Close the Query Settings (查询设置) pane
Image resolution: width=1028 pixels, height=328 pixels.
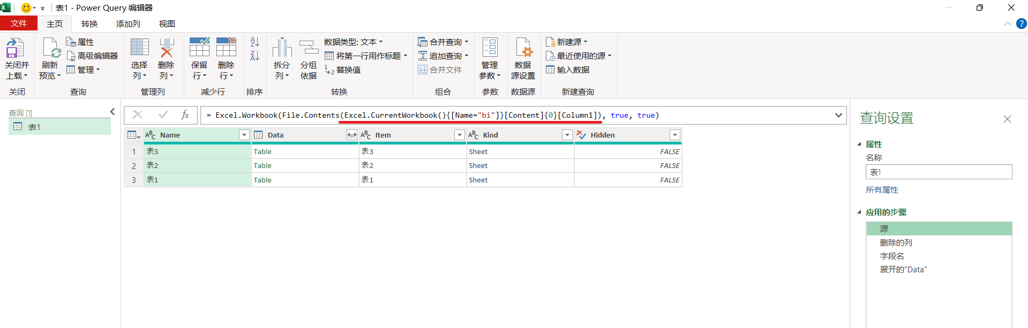coord(1007,119)
